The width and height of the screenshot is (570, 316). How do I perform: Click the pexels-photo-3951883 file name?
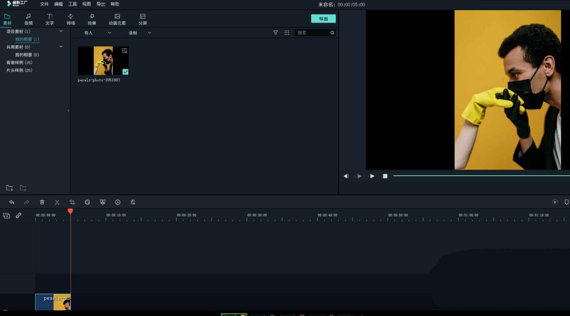[99, 80]
